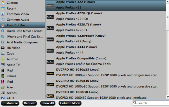Open the Acer category label
Image resolution: width=169 pixels, height=107 pixels.
pyautogui.click(x=10, y=87)
